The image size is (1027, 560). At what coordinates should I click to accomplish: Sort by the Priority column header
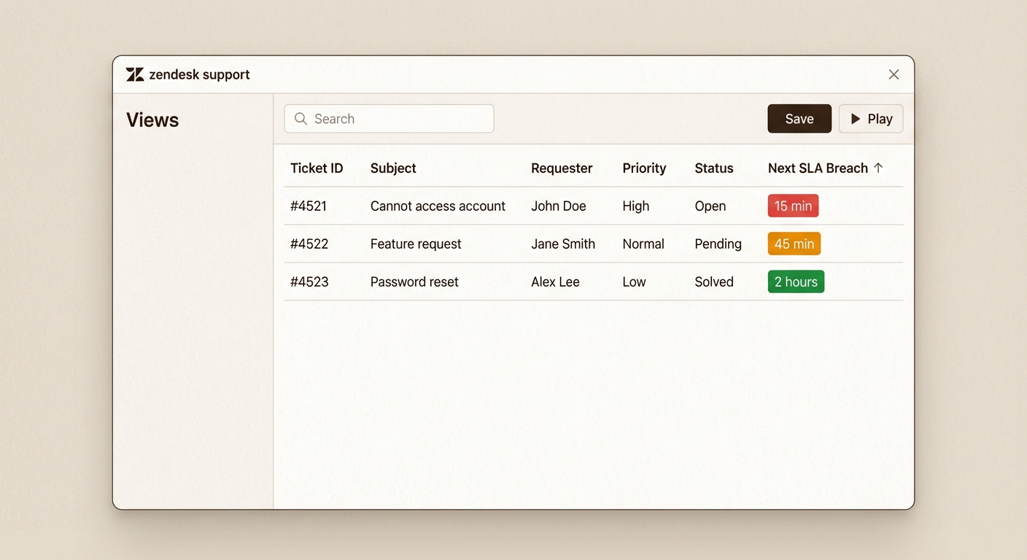point(644,168)
